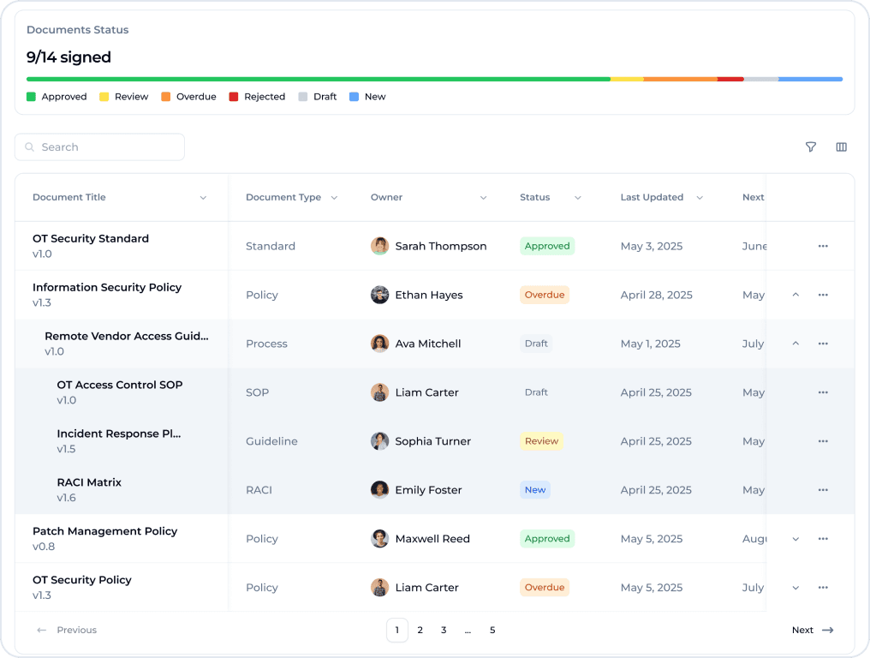This screenshot has width=870, height=658.
Task: Collapse the Information Security Policy row
Action: click(x=796, y=295)
